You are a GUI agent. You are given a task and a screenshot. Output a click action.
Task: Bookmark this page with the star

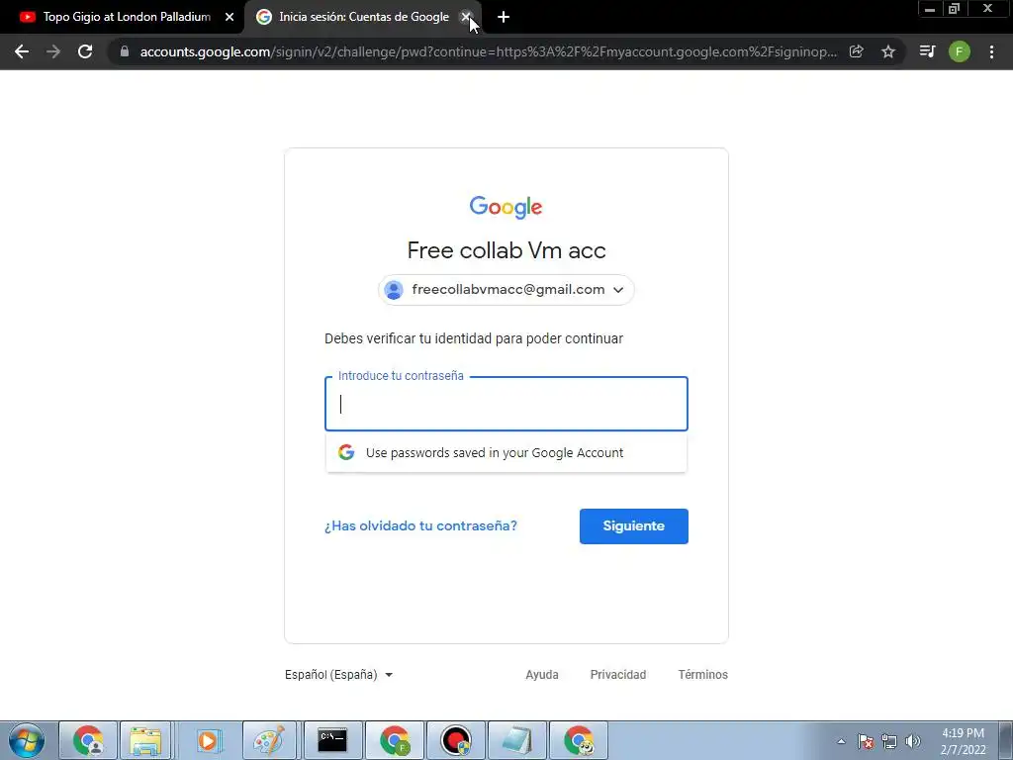[888, 51]
